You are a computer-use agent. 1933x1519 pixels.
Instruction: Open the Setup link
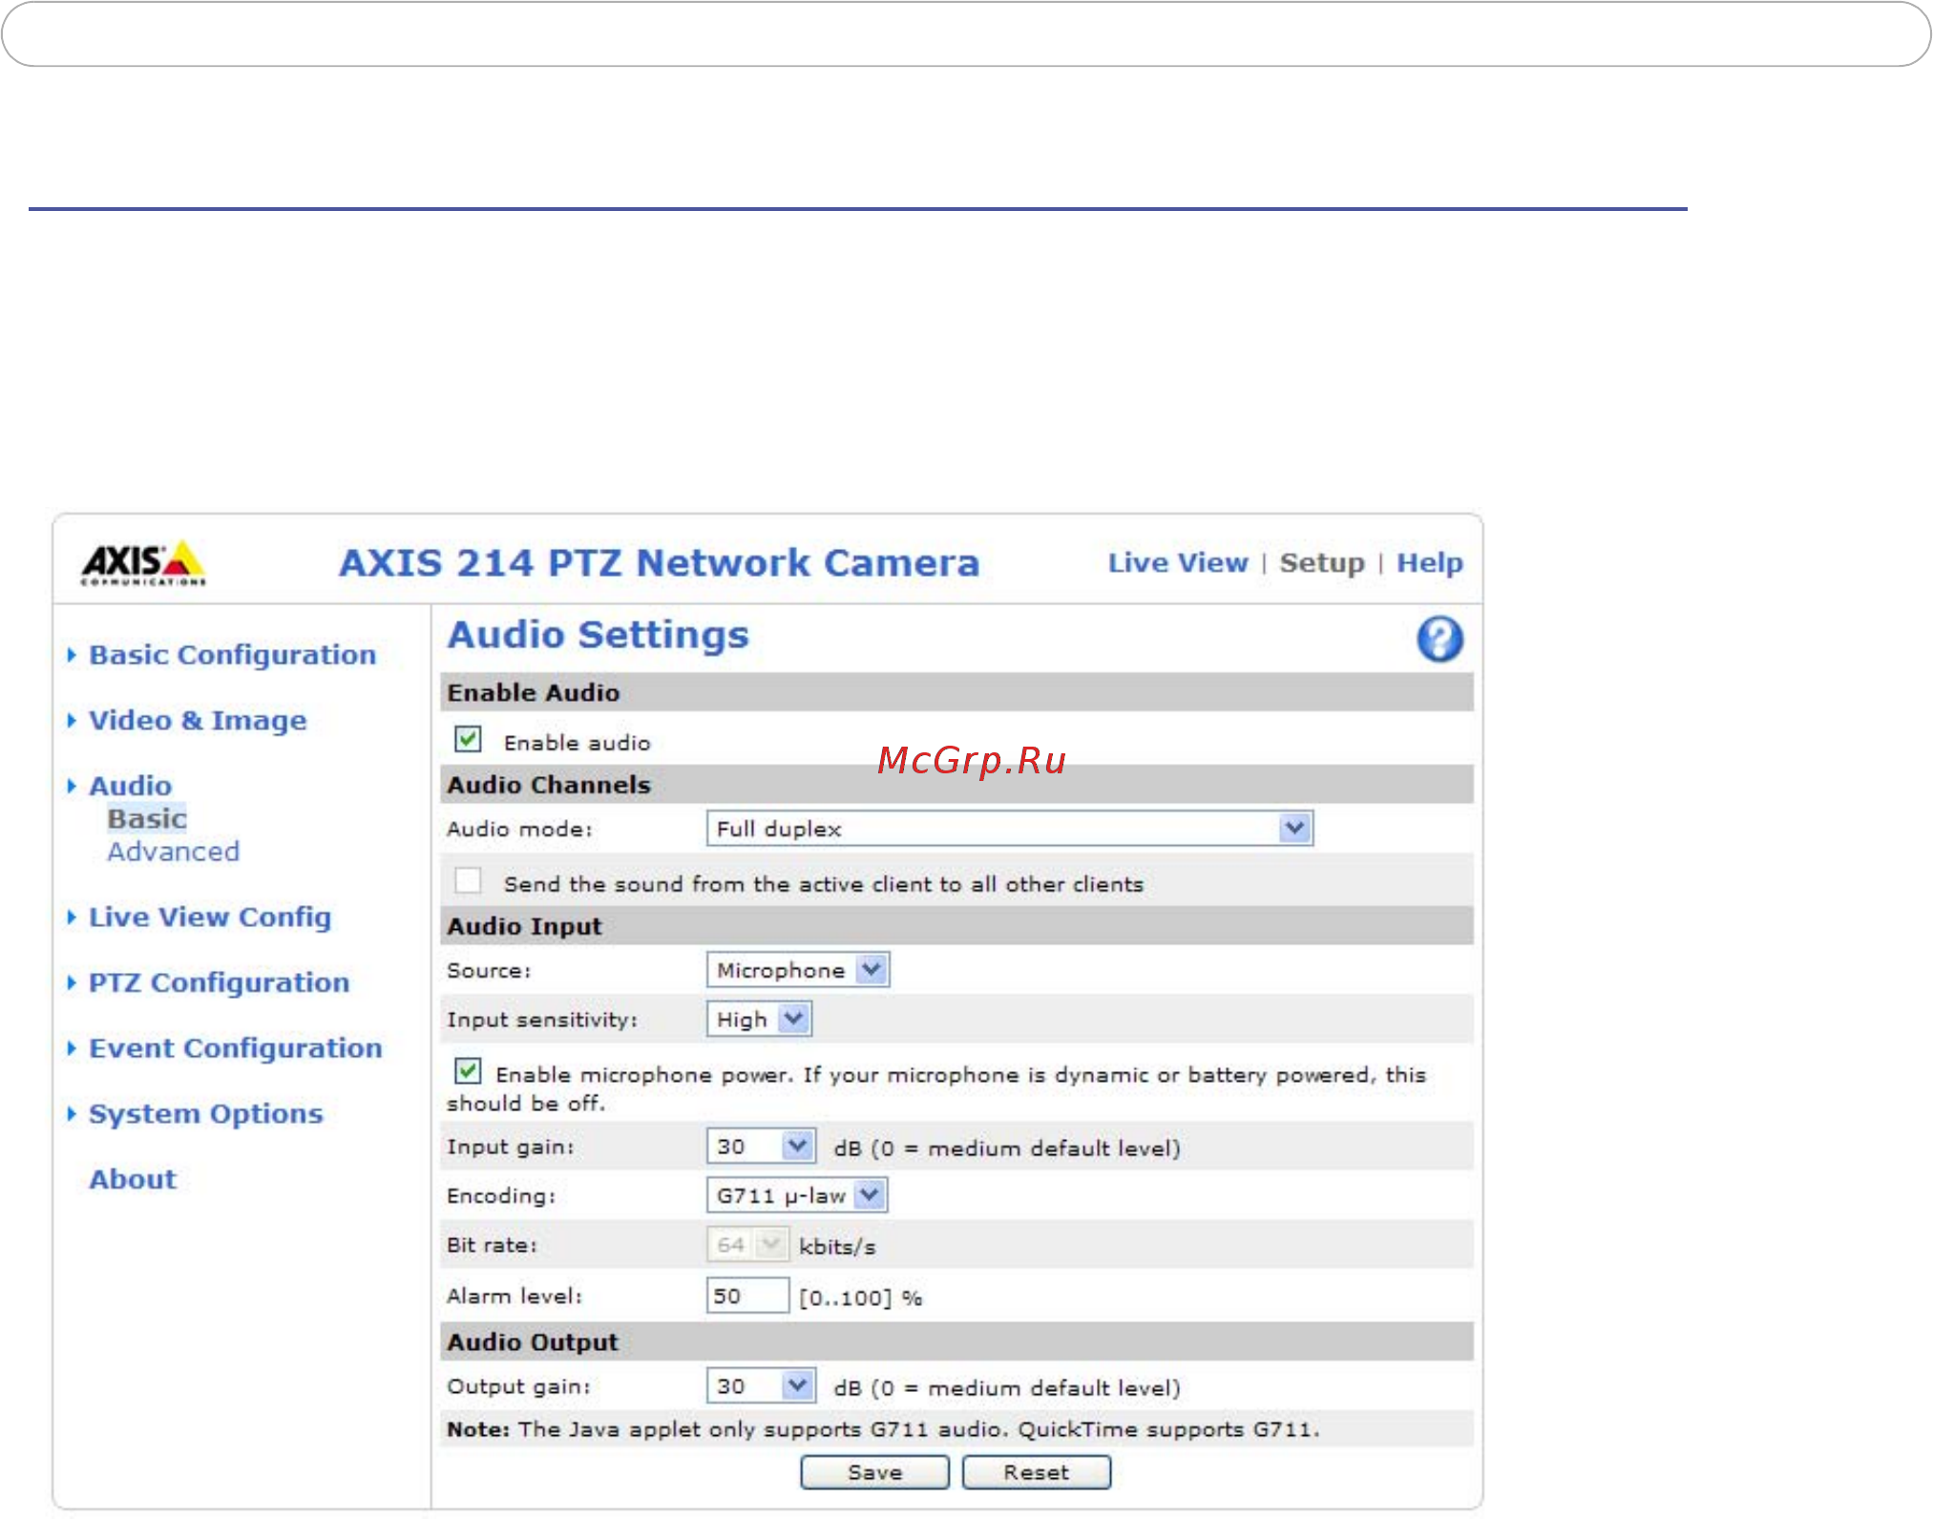(x=1322, y=563)
